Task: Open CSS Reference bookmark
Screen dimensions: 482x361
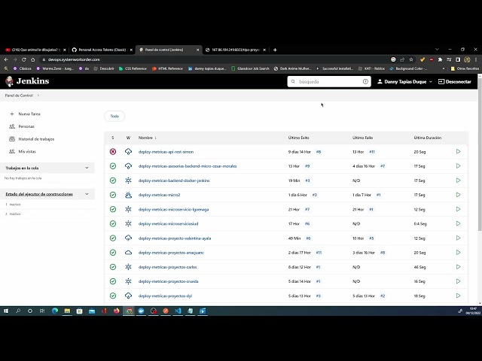Action: 133,68
